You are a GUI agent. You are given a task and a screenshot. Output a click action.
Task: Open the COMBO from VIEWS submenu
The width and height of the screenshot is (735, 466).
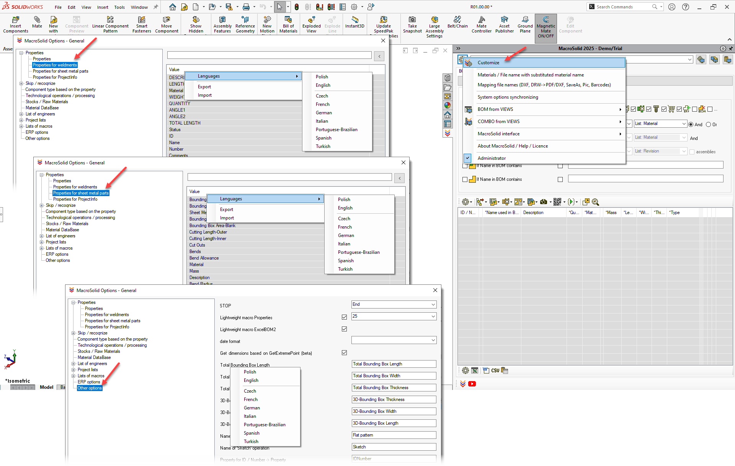544,122
